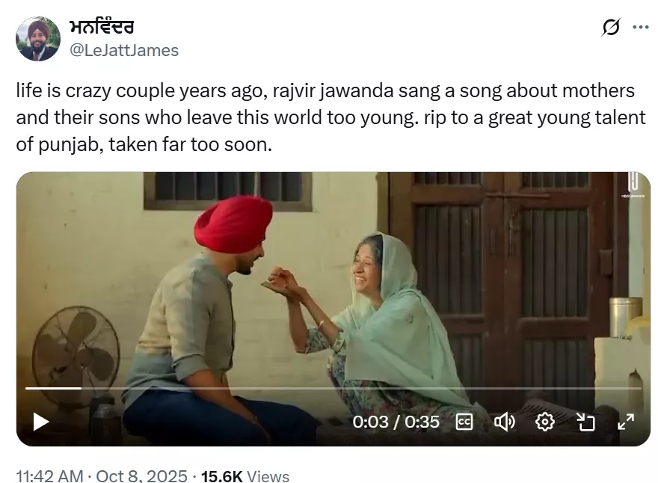Click the man's red turban in the video

pos(233,224)
